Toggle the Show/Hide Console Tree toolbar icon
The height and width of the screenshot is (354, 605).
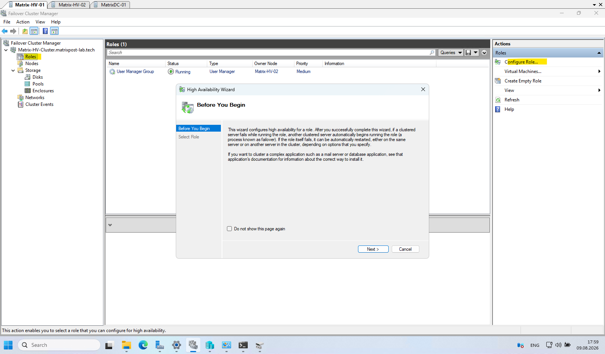pyautogui.click(x=34, y=31)
